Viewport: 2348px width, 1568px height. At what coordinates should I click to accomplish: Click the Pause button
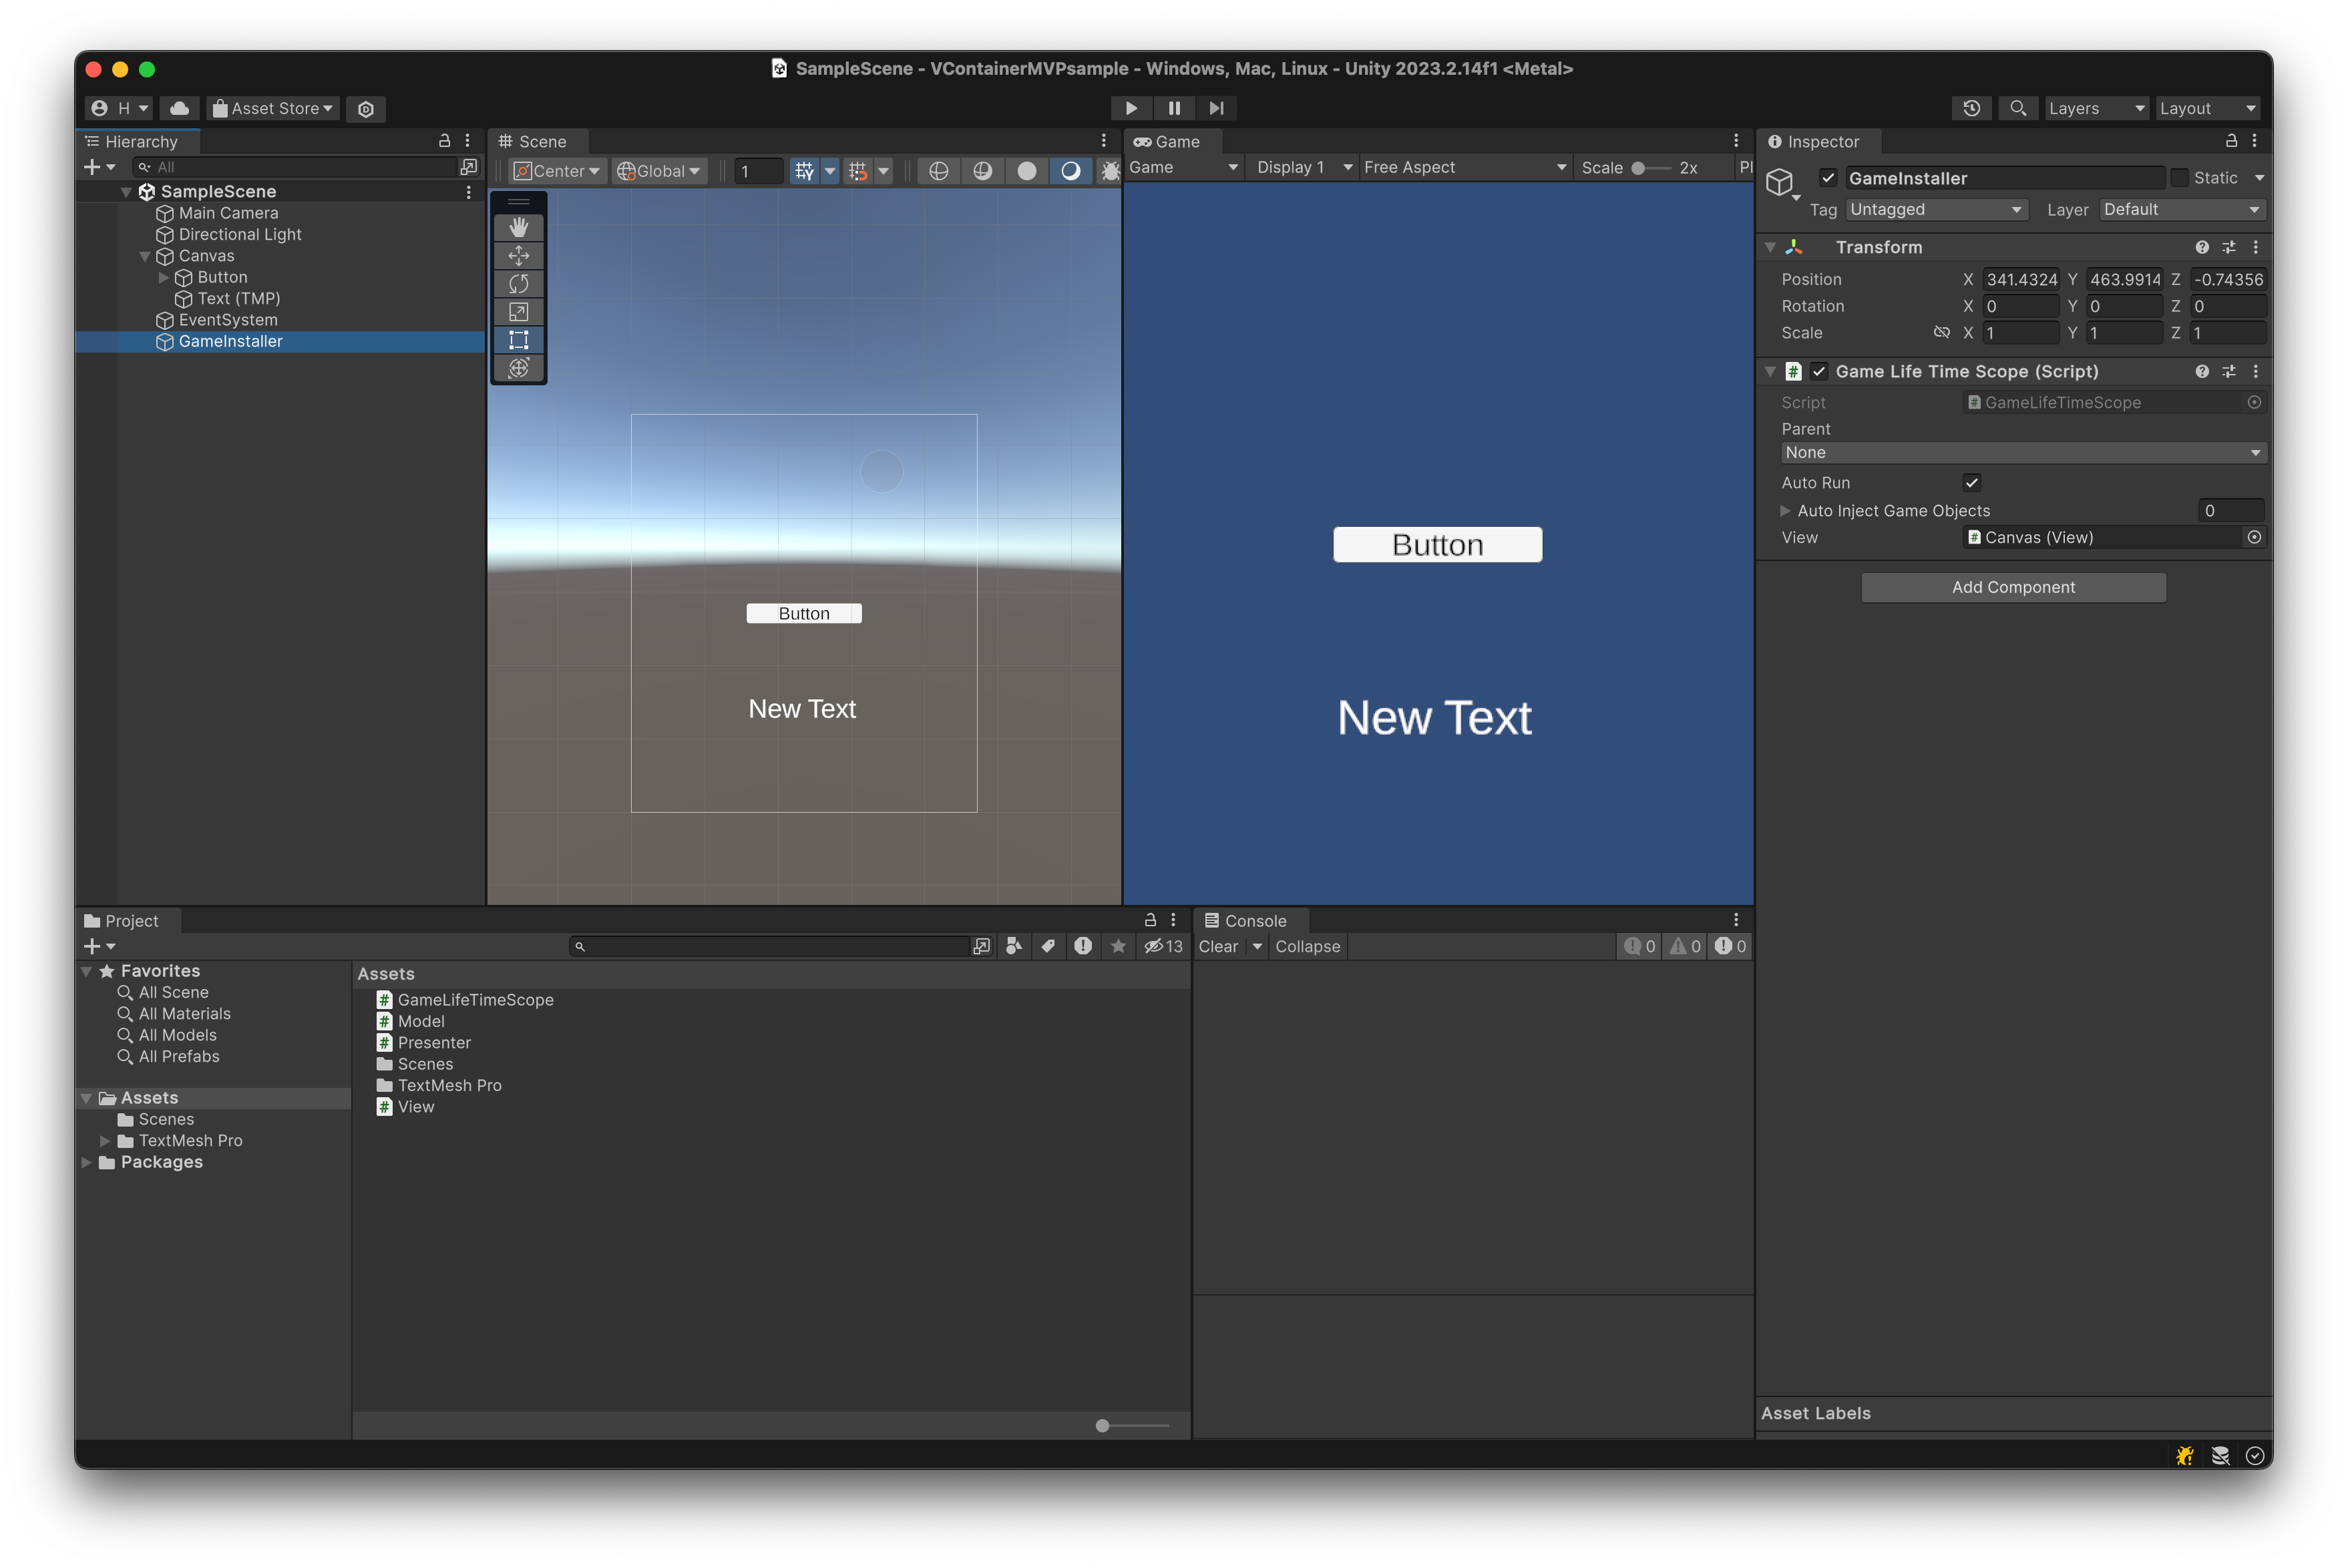tap(1173, 108)
